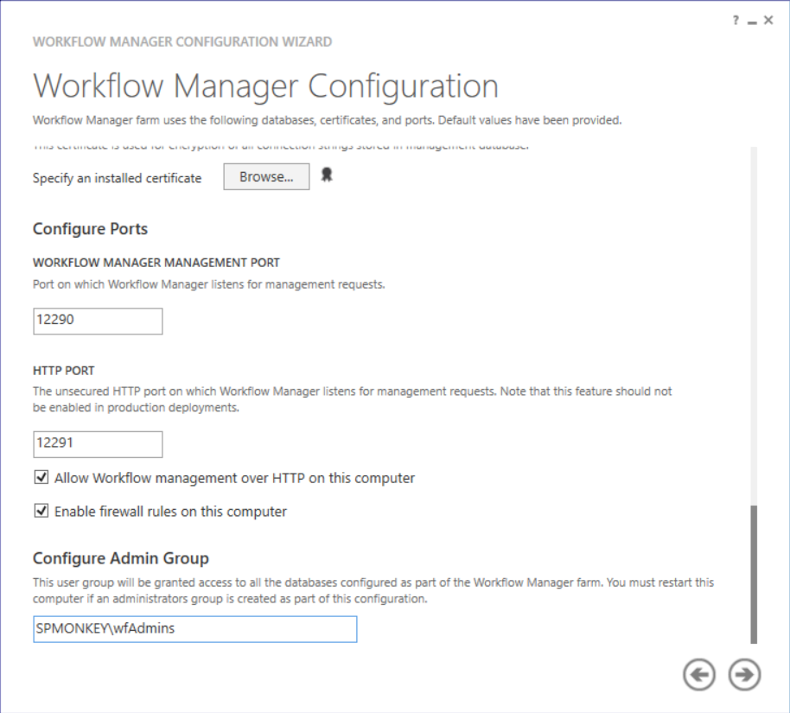Uncheck Allow Workflow management over HTTP
This screenshot has width=790, height=713.
(x=41, y=478)
